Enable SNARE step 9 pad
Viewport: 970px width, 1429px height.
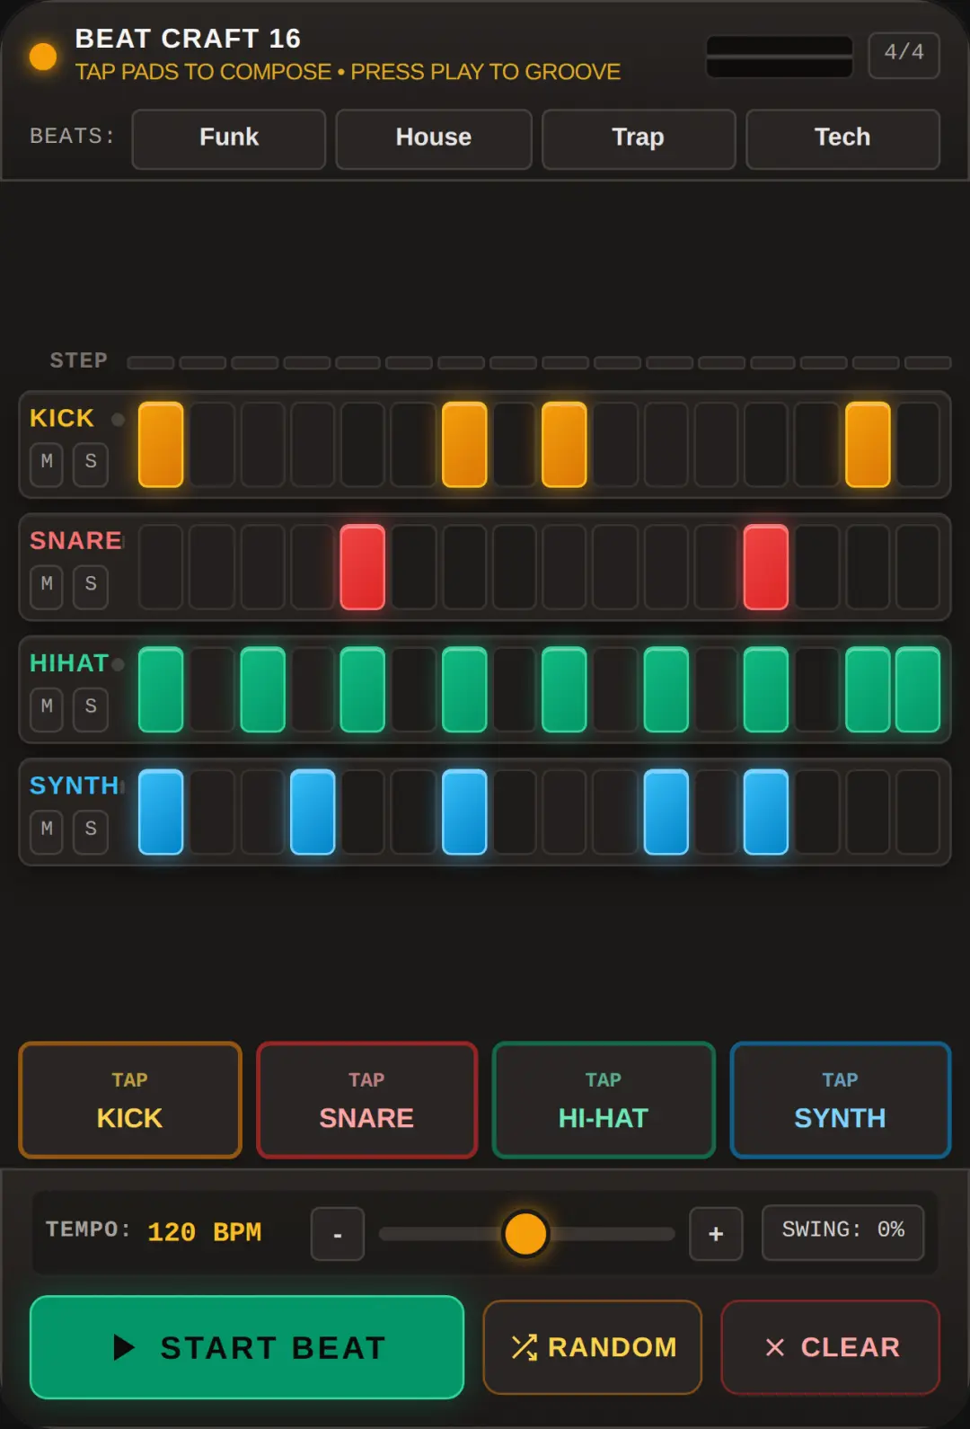coord(564,567)
